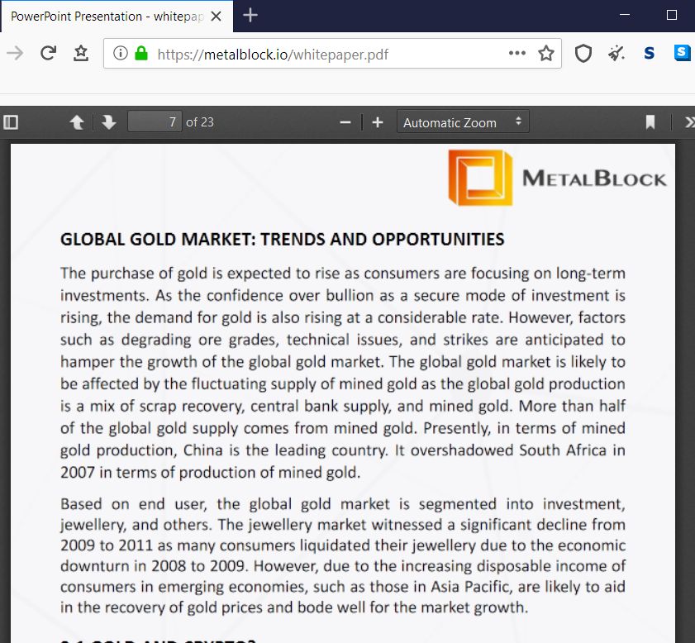Click the 'GLOBAL GOLD MARKET: TRENDS AND OPPORTUNITIES' heading
The image size is (695, 643).
click(x=283, y=240)
